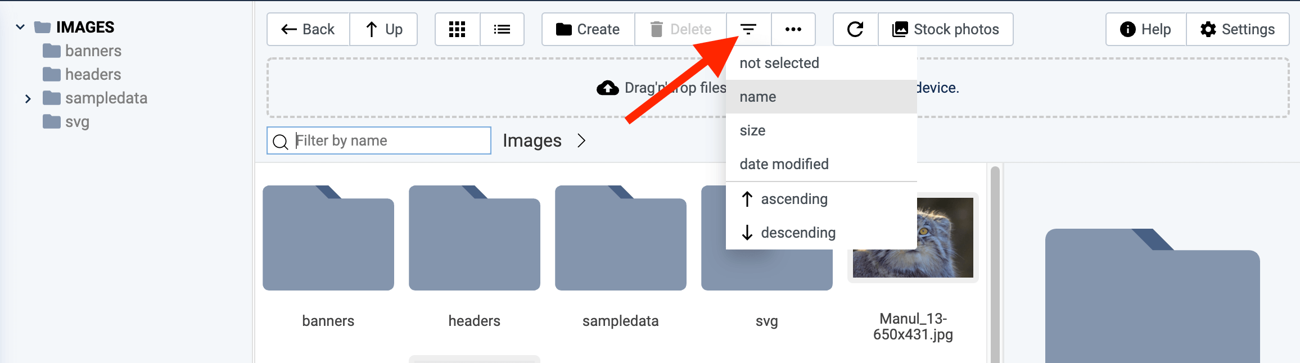Open the Help dialog
Image resolution: width=1300 pixels, height=363 pixels.
[1146, 29]
